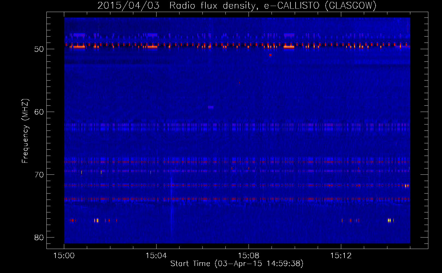Screen dimensions: 442x273
Task: Click the isolated red dot near 51 MHz
Action: point(270,55)
